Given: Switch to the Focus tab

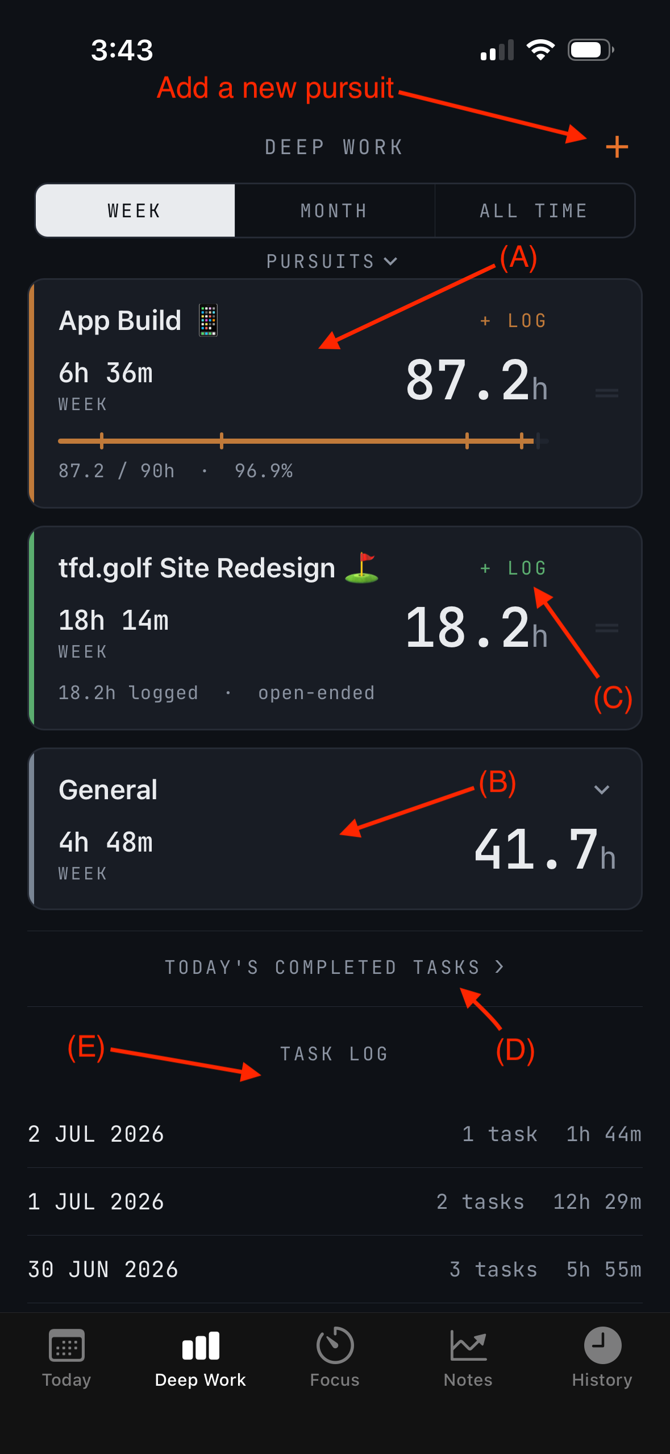Looking at the screenshot, I should click(335, 1358).
